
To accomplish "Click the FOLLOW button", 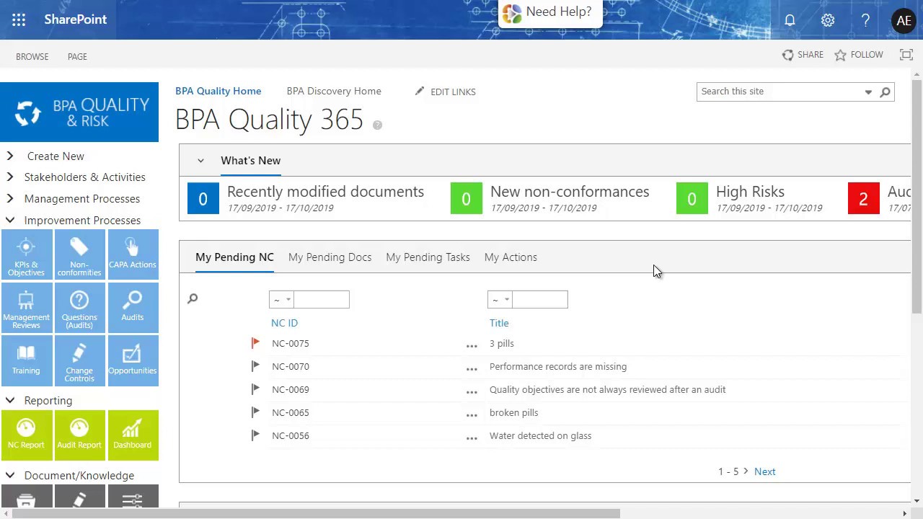I will click(859, 55).
